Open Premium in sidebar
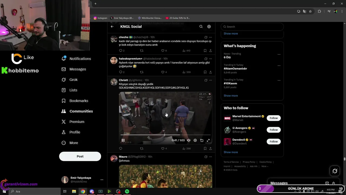The image size is (346, 195). 73,122
